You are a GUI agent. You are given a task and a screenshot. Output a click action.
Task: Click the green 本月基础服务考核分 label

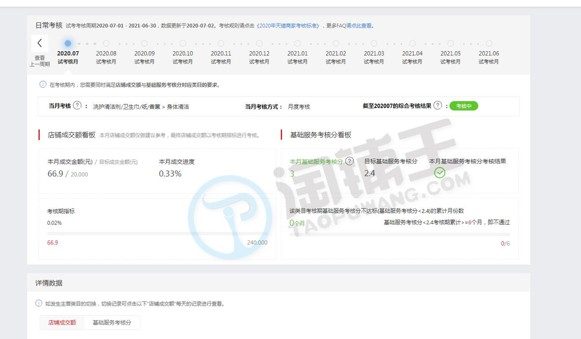pyautogui.click(x=316, y=162)
